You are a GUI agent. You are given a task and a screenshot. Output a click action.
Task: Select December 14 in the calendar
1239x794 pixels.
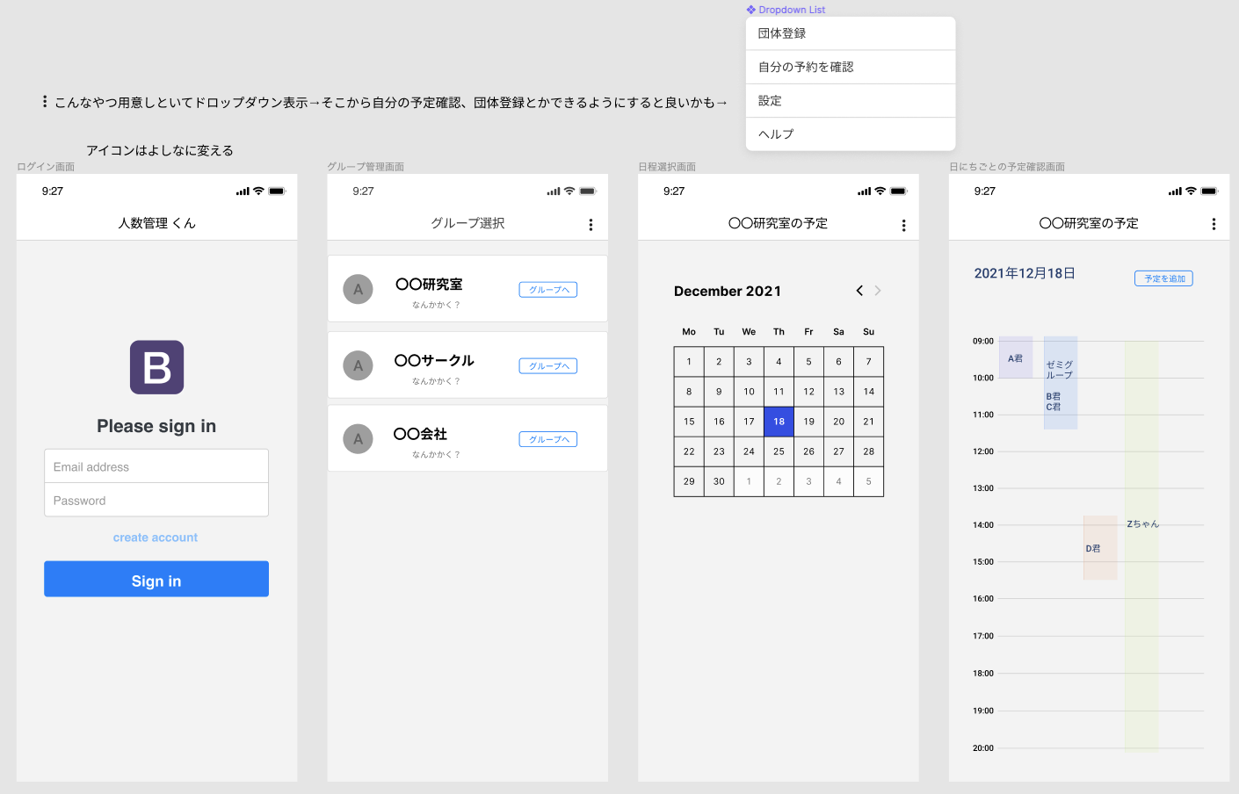868,392
